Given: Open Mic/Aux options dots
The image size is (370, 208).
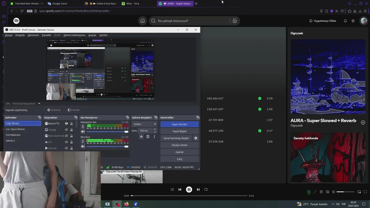Looking at the screenshot, I should click(83, 141).
